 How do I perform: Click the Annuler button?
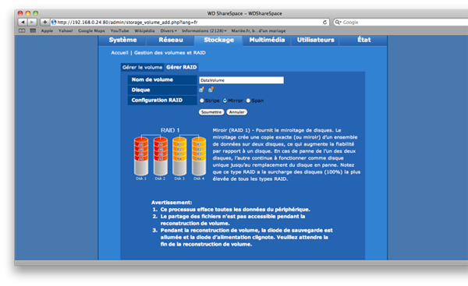(x=236, y=112)
